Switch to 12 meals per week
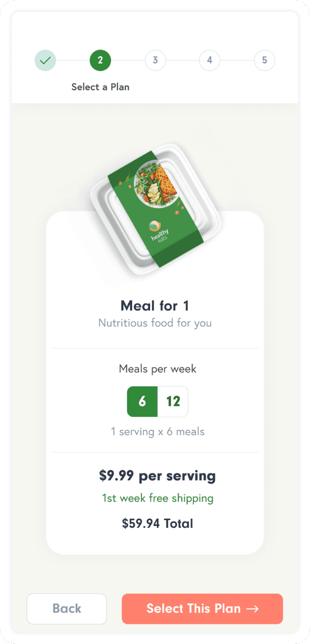Image resolution: width=310 pixels, height=644 pixels. [173, 402]
